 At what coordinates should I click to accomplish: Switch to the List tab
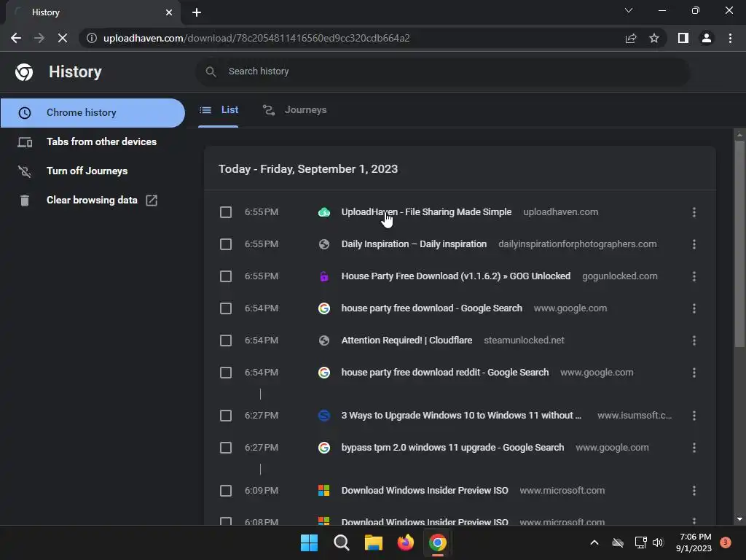point(219,110)
